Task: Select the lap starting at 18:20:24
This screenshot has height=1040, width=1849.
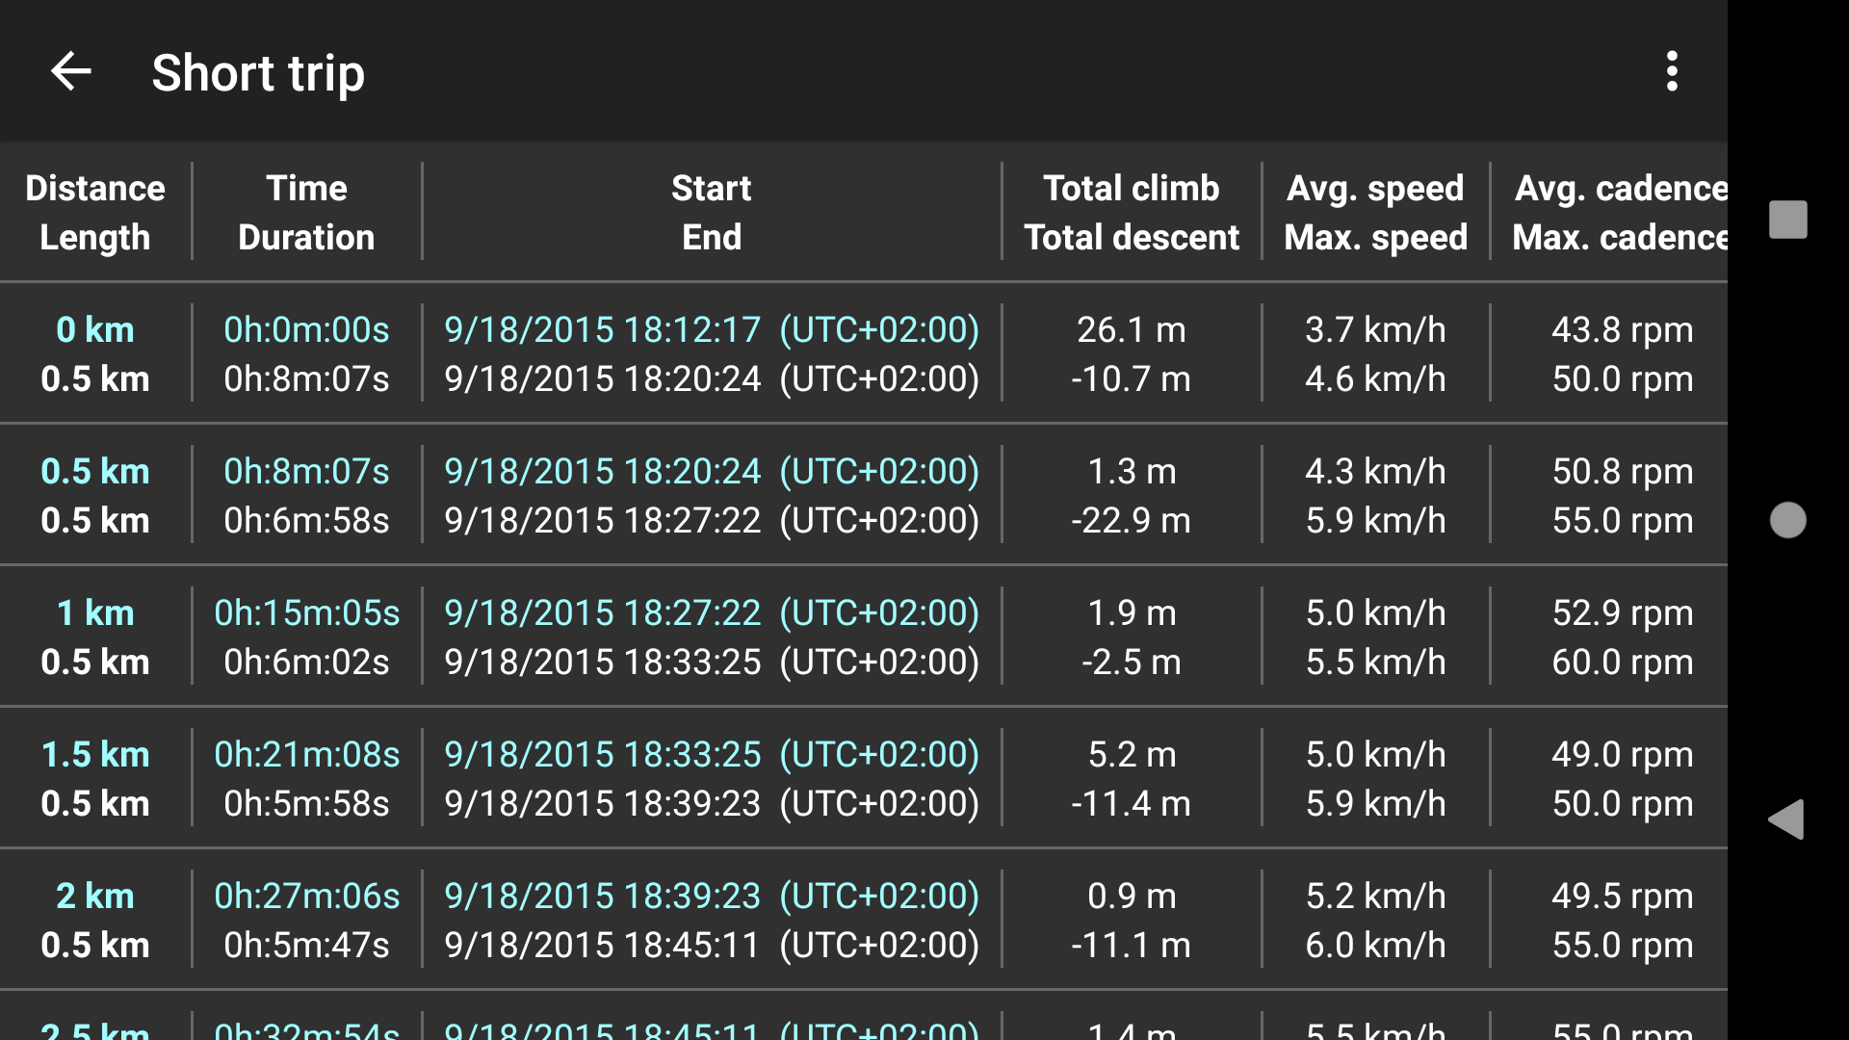Action: tap(711, 495)
